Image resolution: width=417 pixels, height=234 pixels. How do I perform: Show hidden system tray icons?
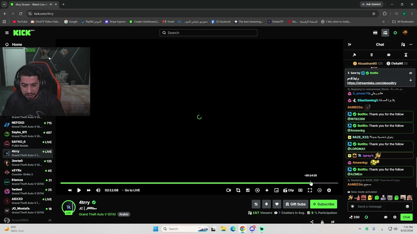coord(360,229)
